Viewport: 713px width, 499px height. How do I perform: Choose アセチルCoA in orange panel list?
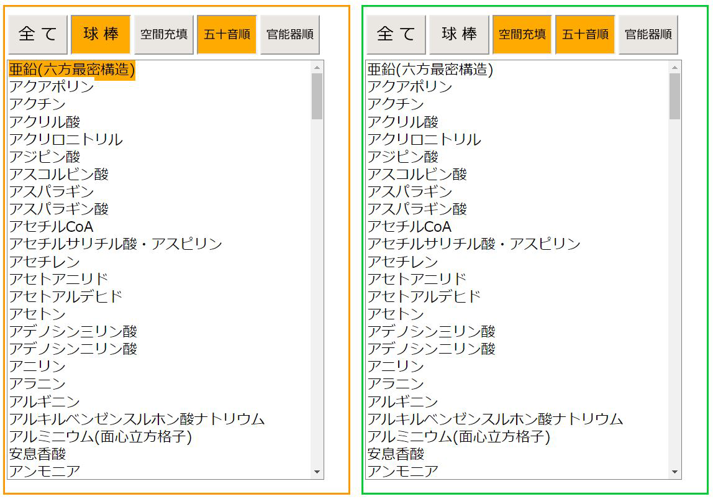[x=52, y=227]
